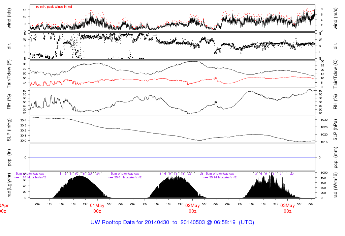Screen dimensions: 345x236
Task: Click the '30.2' tick on the SLP axis
Action: click(23, 130)
